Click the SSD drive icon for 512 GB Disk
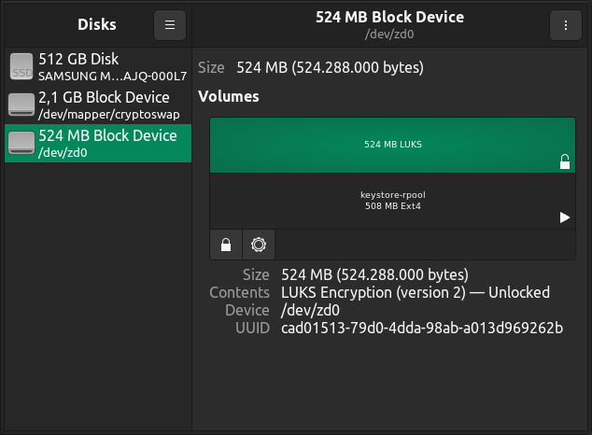The height and width of the screenshot is (435, 592). [21, 66]
